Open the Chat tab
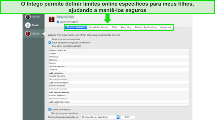This screenshot has height=120, width=215. pyautogui.click(x=114, y=27)
